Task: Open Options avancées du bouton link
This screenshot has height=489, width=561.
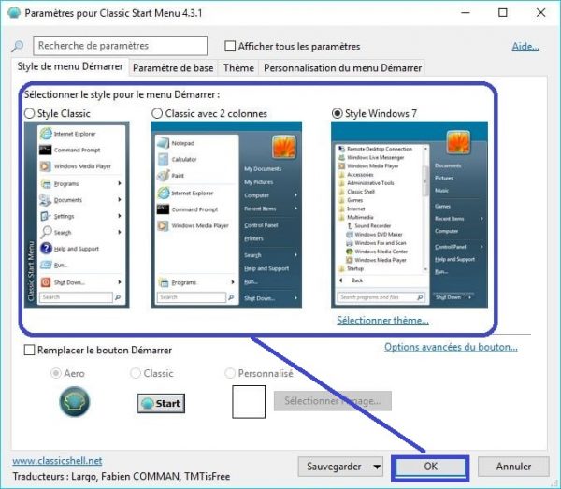Action: point(451,347)
